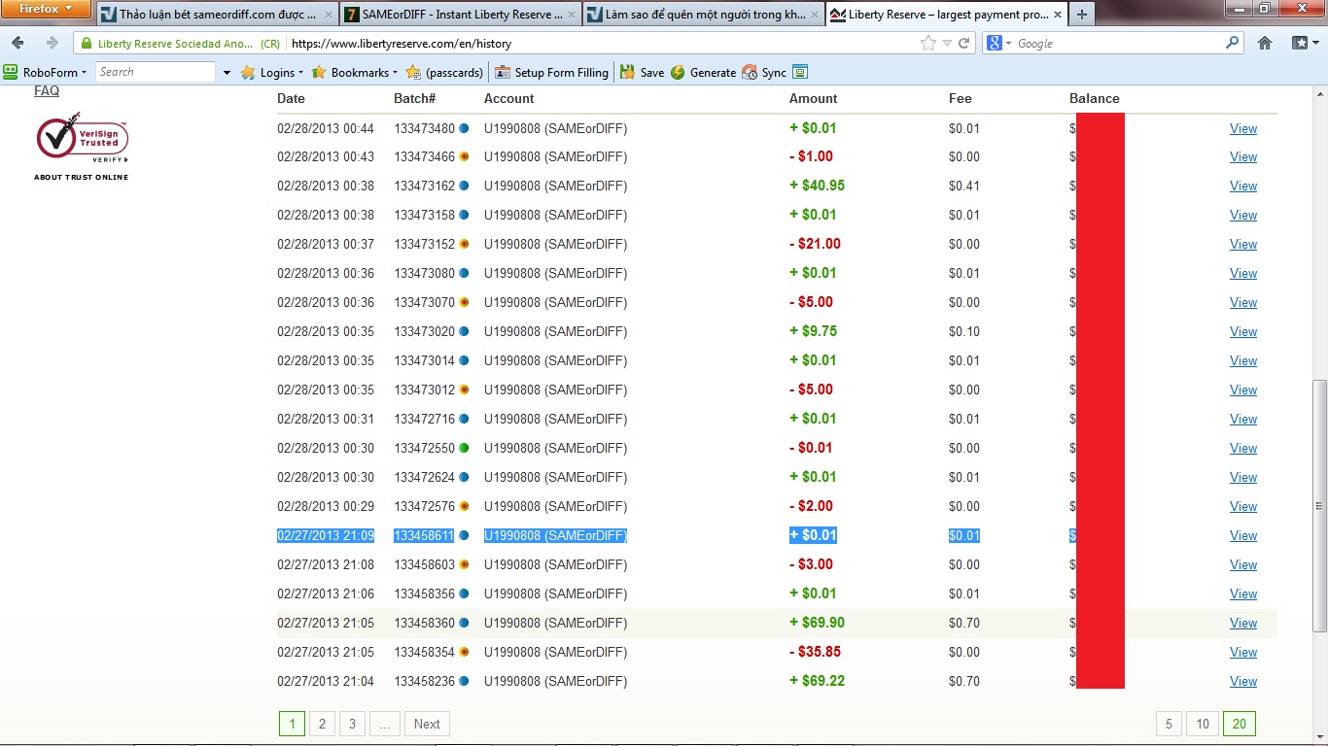The width and height of the screenshot is (1328, 746).
Task: Open the Firefox home page
Action: coord(1265,43)
